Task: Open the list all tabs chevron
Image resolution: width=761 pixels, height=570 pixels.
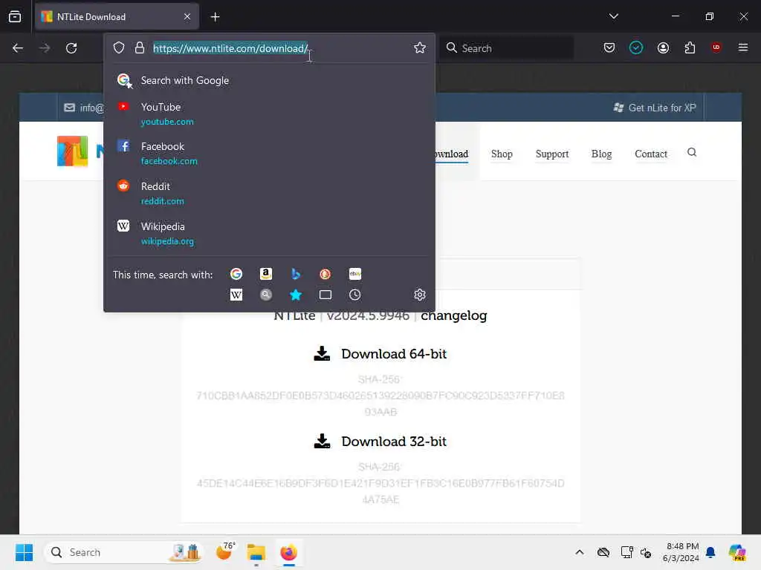Action: [x=613, y=16]
